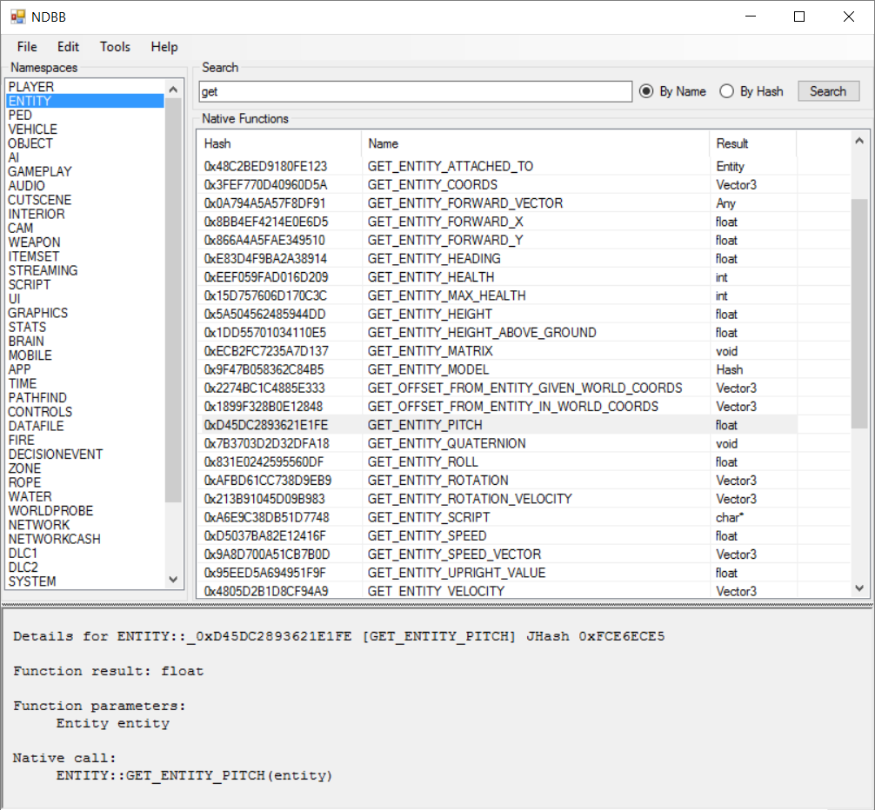
Task: Select the GET_ENTITY_ROLL row
Action: point(497,462)
